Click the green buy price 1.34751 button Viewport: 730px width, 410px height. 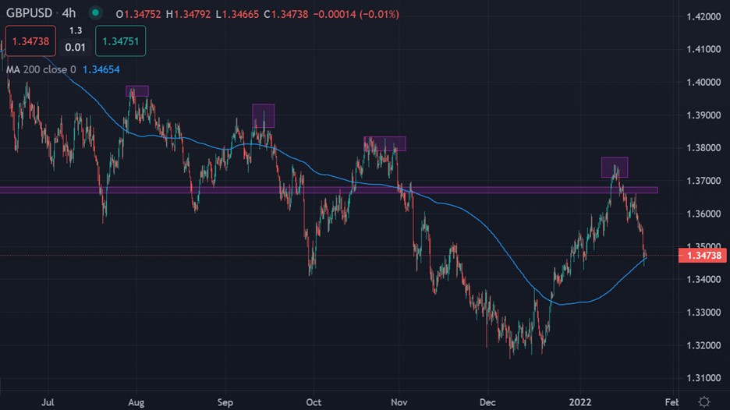pos(121,41)
